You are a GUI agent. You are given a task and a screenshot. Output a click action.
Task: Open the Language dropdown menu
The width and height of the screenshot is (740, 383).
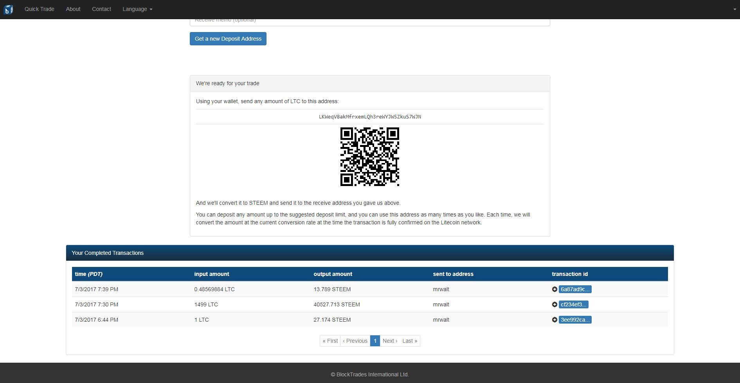click(137, 9)
